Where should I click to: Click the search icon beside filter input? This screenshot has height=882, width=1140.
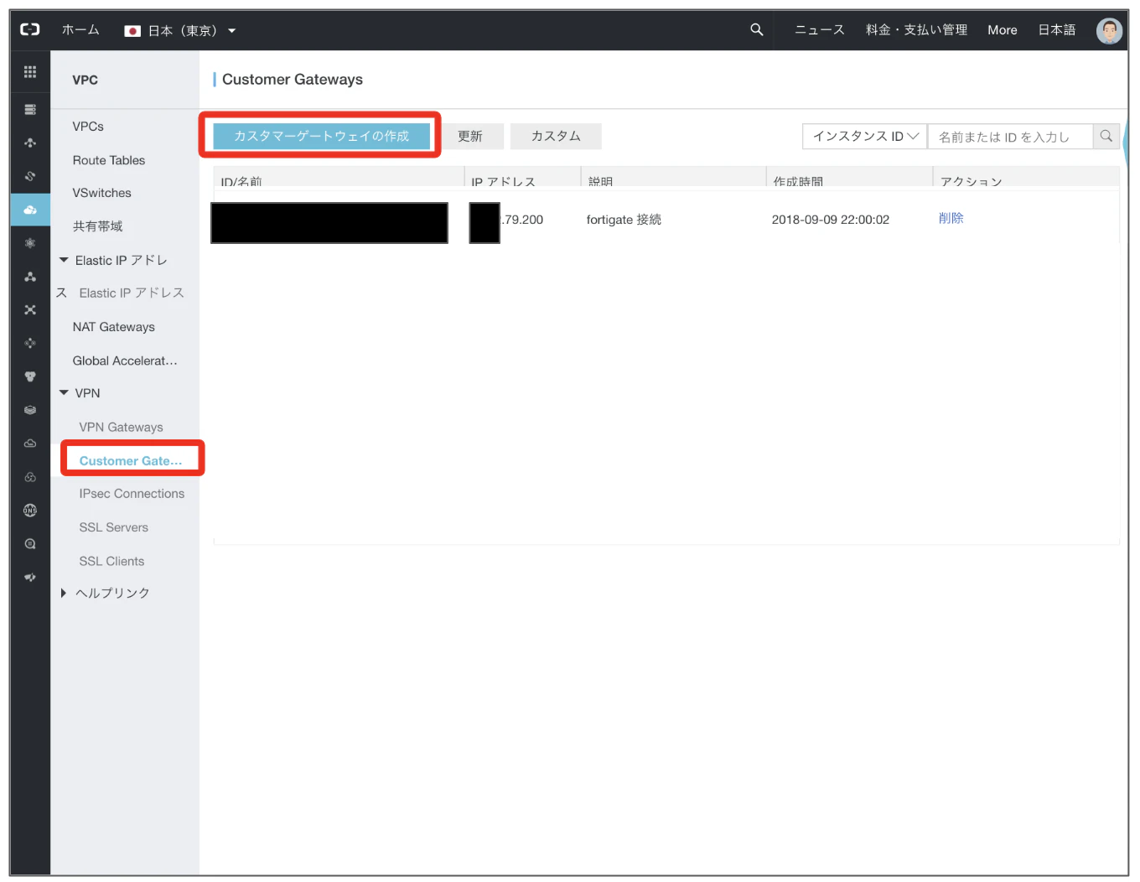[1106, 136]
